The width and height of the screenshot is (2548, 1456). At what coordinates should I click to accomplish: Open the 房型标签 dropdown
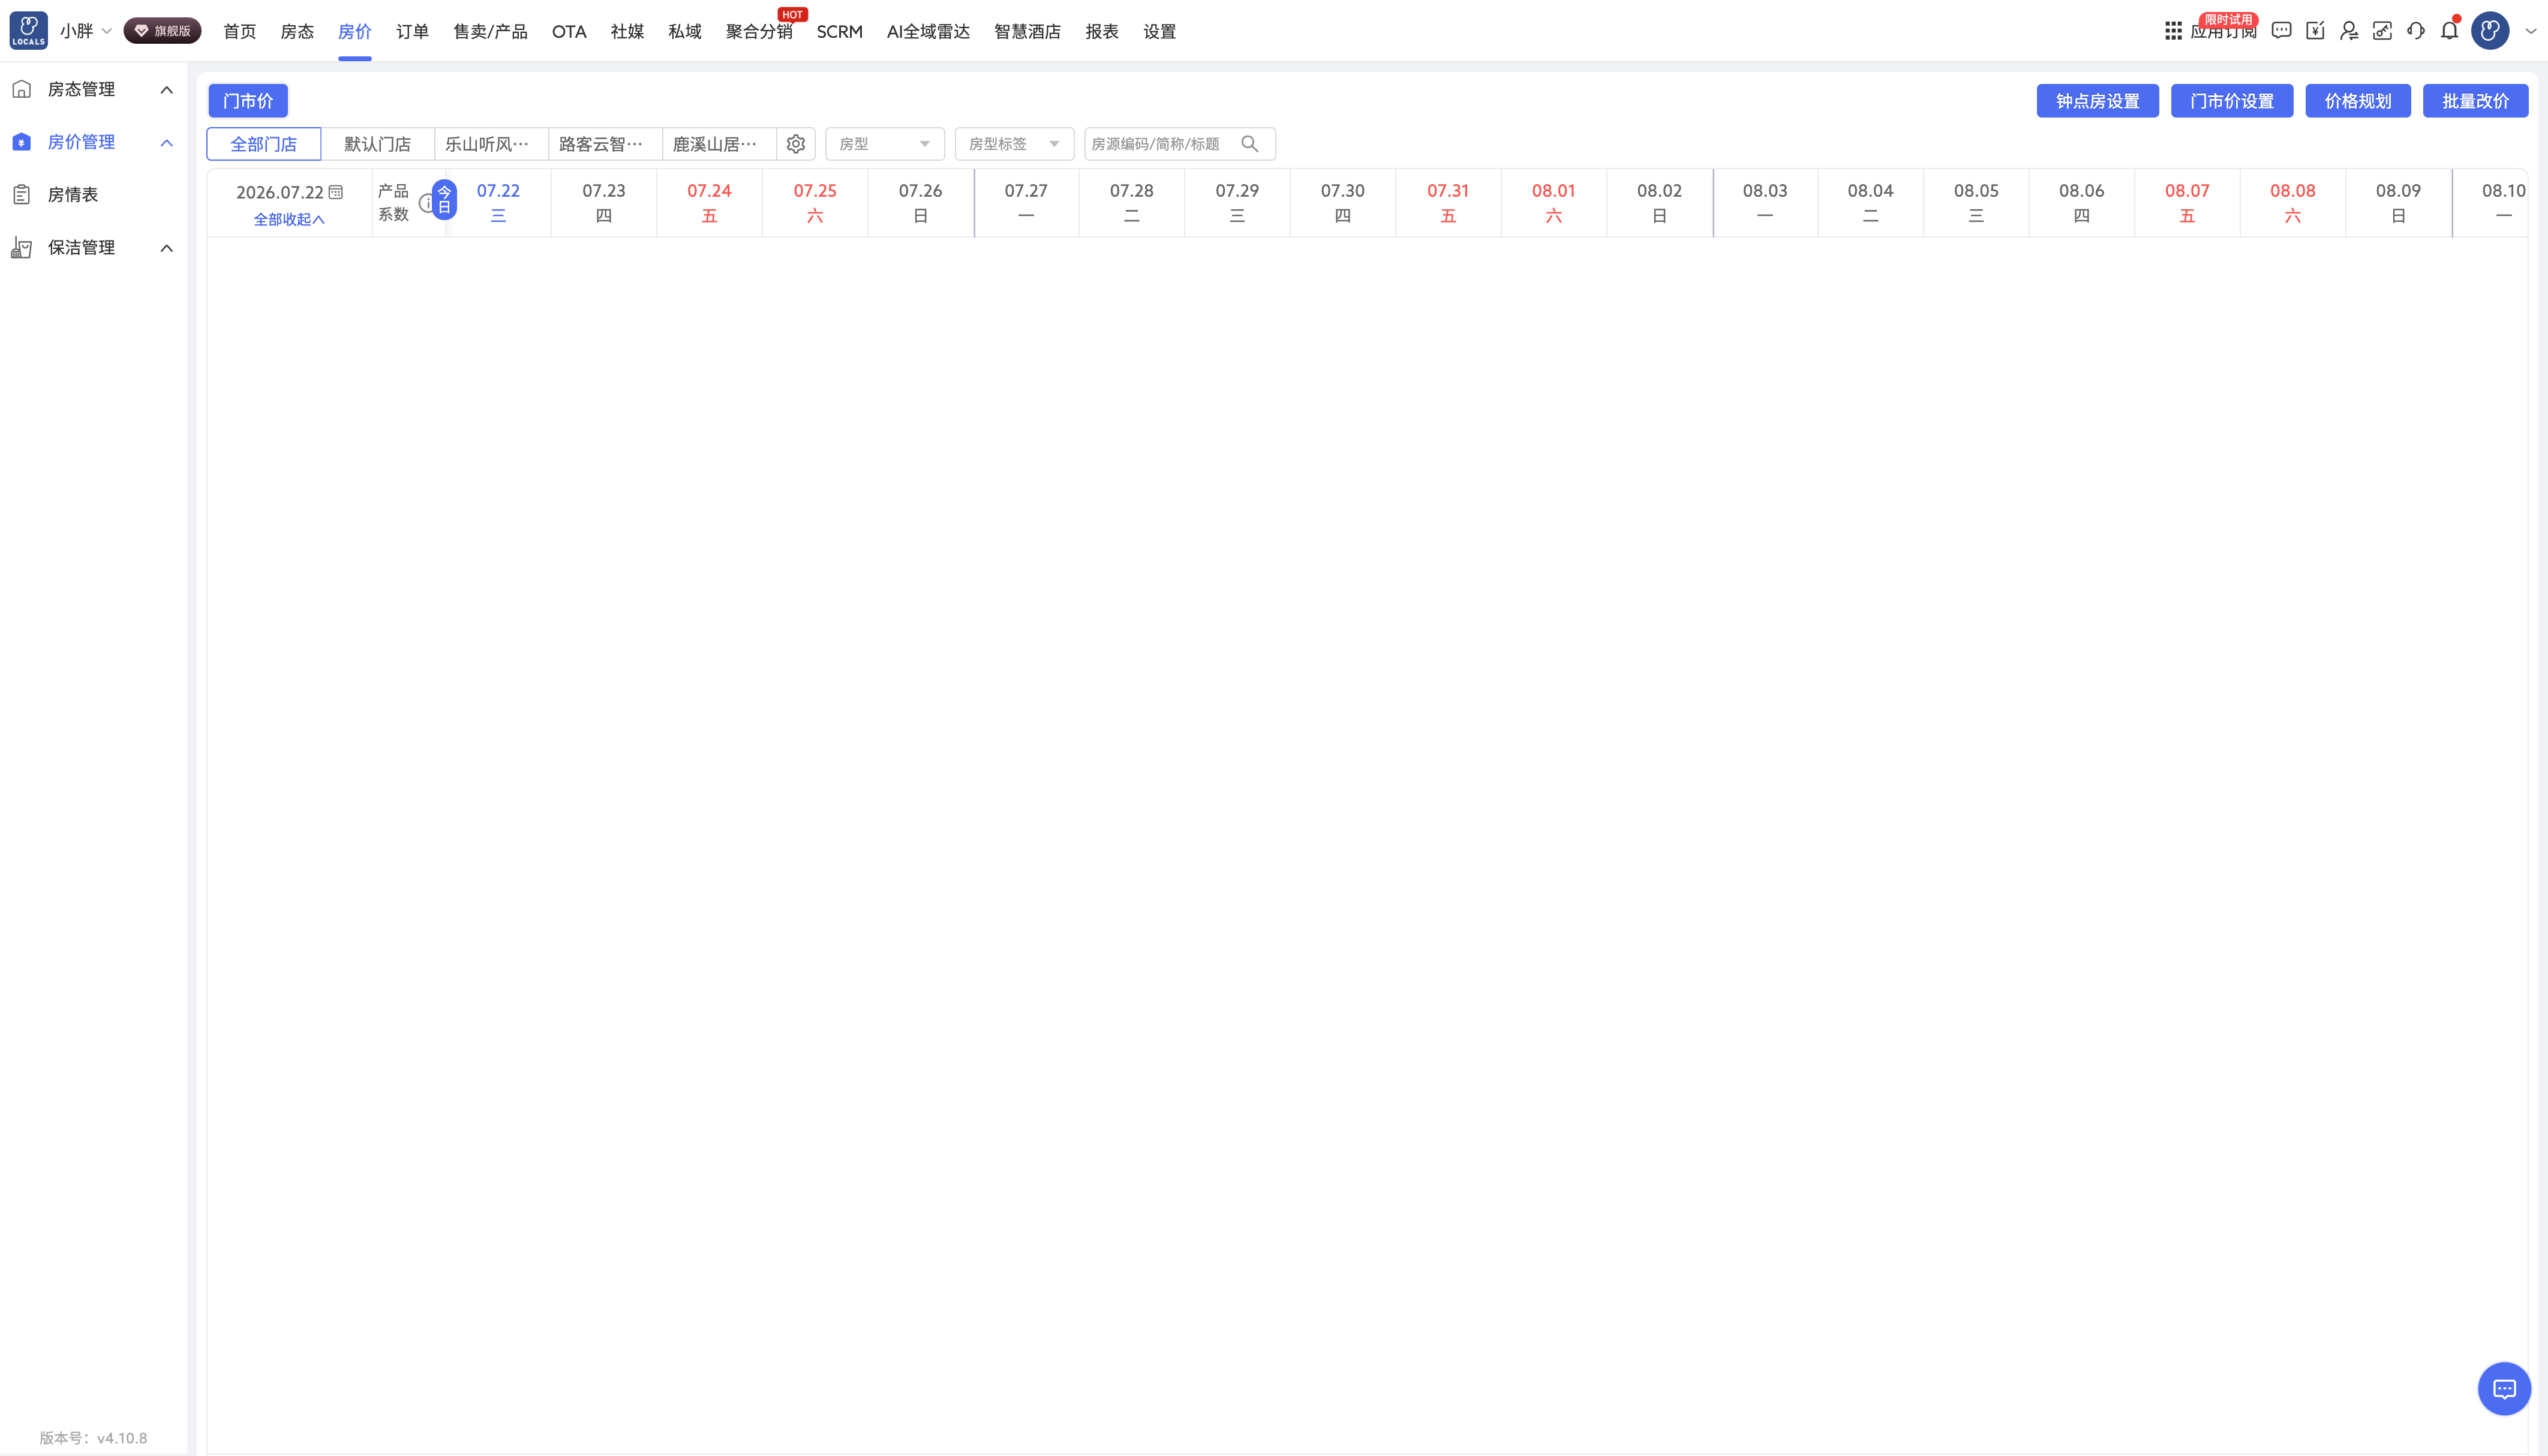click(1014, 144)
